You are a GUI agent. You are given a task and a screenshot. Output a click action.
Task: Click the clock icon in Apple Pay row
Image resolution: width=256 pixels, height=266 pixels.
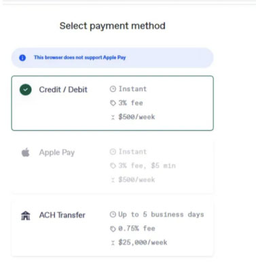113,152
